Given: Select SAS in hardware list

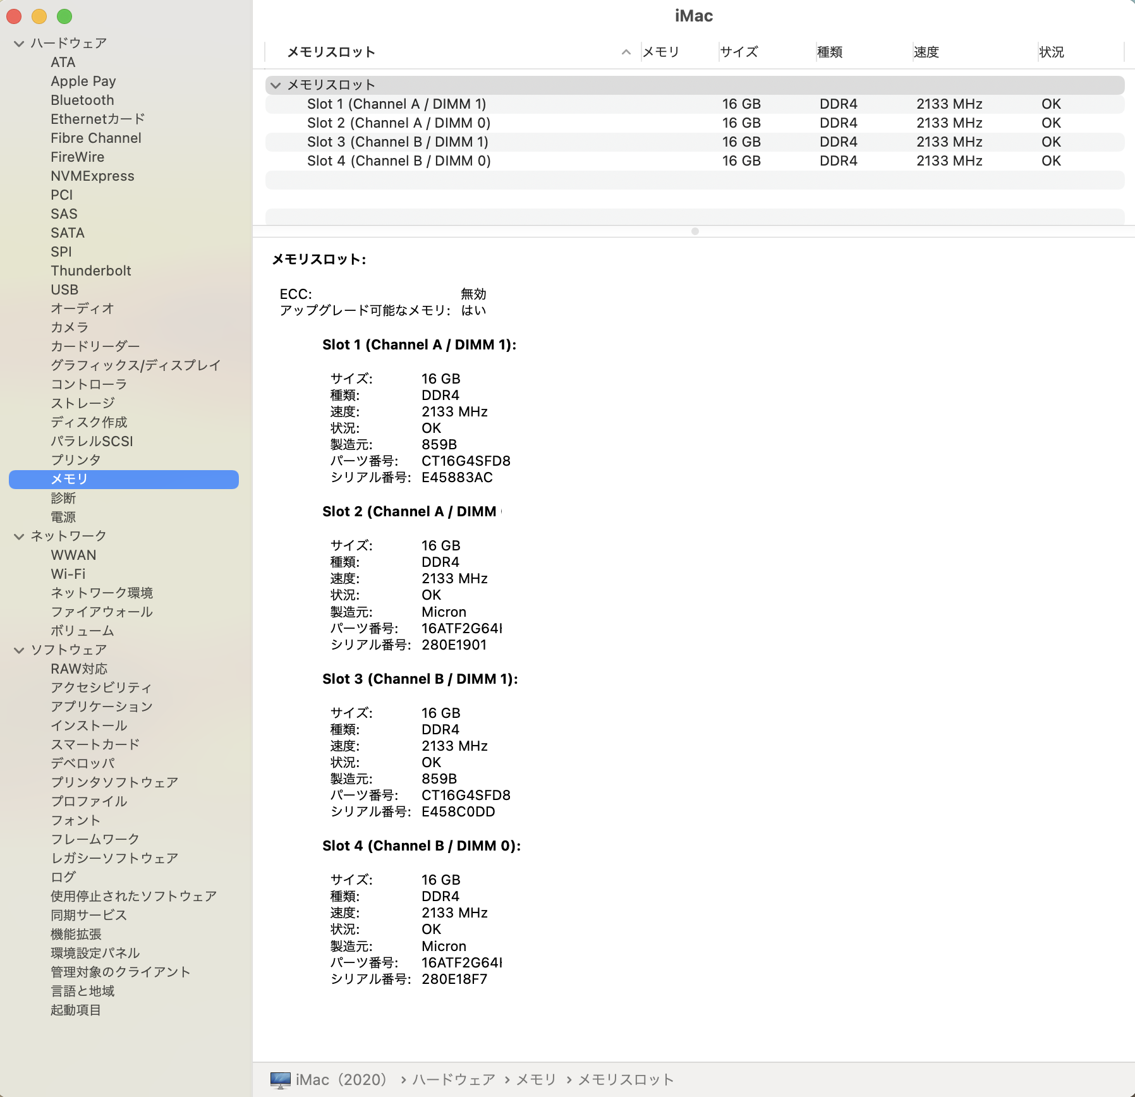Looking at the screenshot, I should coord(64,214).
